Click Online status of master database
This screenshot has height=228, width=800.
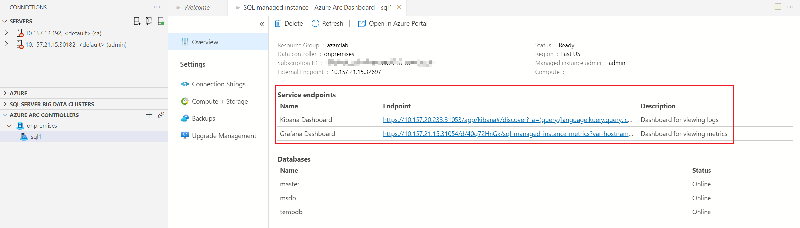702,184
